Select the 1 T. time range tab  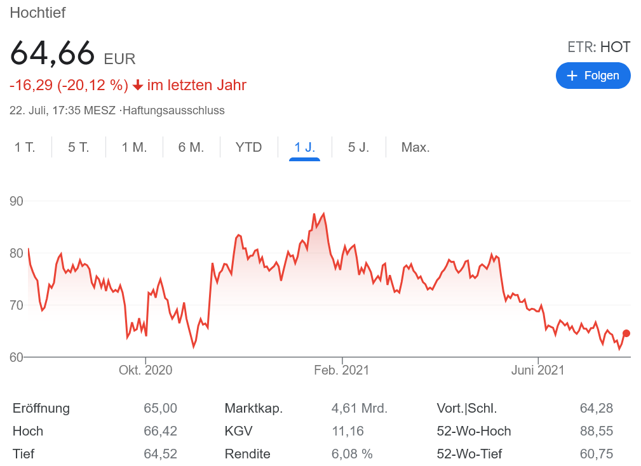[x=25, y=147]
